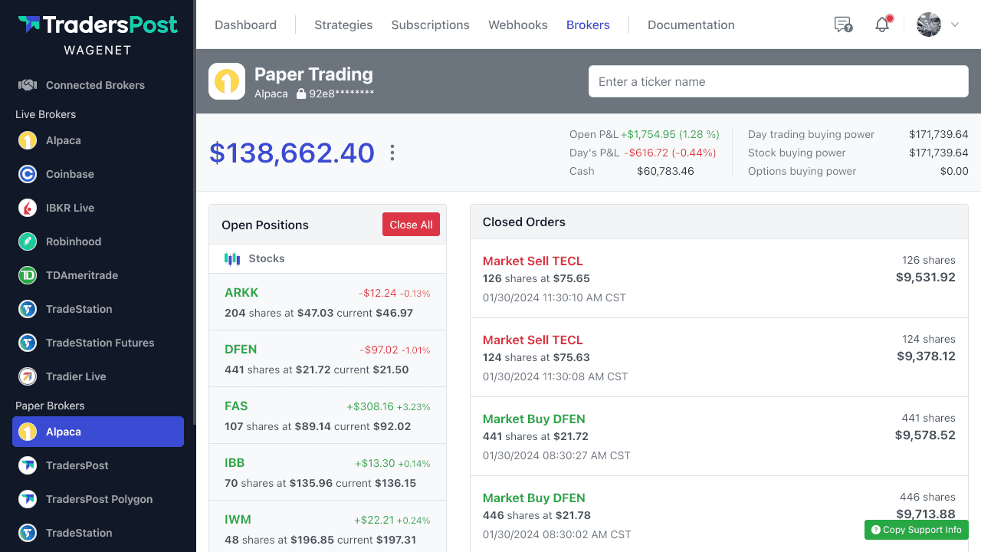The width and height of the screenshot is (981, 552).
Task: Click the TradeStation Futures icon
Action: point(28,343)
